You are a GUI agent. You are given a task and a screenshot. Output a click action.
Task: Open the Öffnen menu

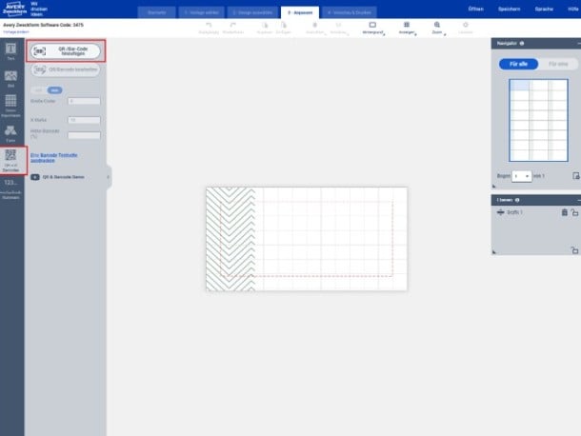[476, 9]
